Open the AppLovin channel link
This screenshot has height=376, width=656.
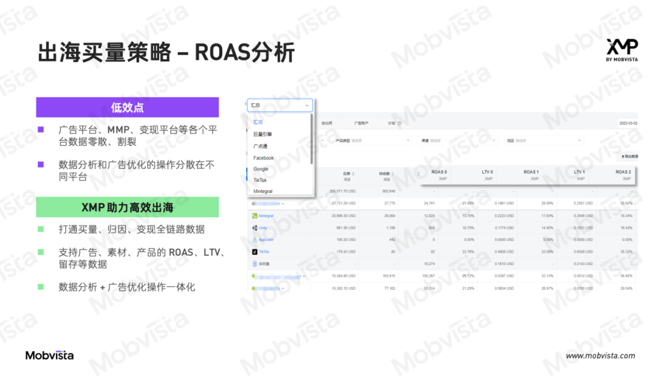coord(265,240)
